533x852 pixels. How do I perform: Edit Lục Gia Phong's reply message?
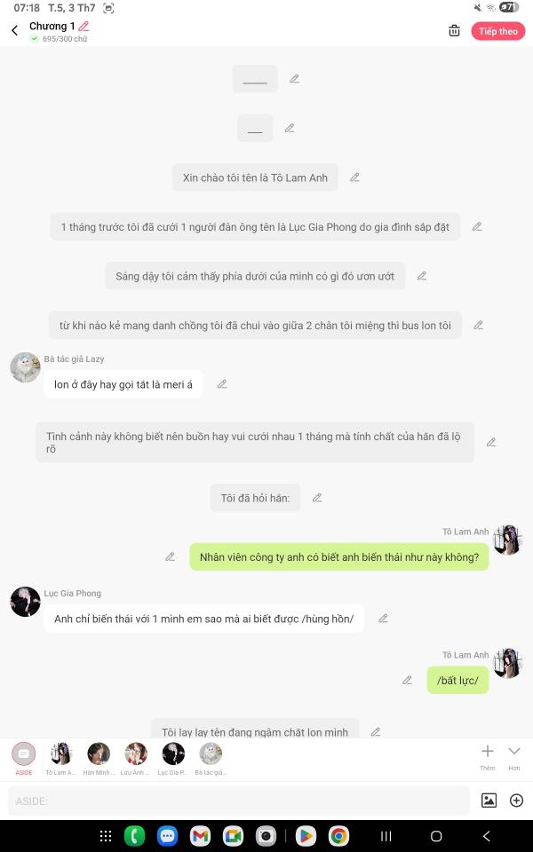[383, 619]
